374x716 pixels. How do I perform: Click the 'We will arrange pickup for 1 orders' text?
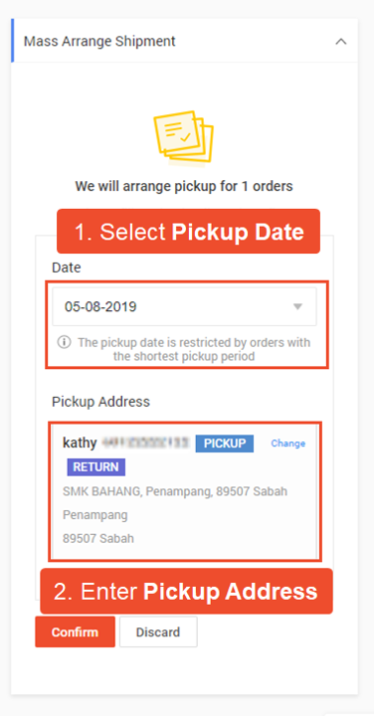[x=184, y=186]
